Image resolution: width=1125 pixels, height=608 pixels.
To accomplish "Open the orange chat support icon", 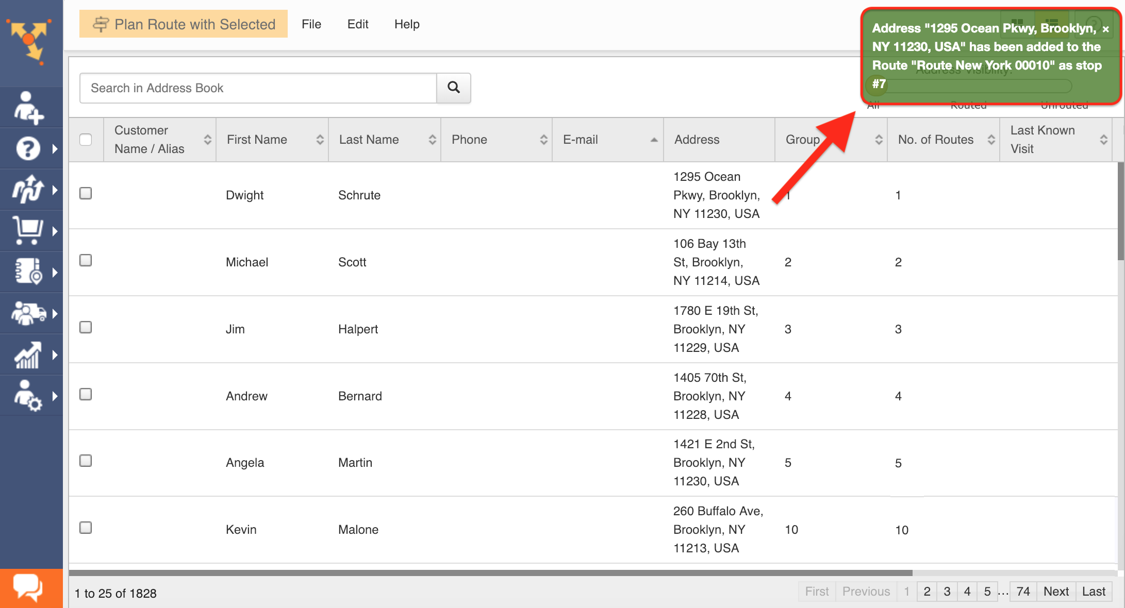I will pos(28,588).
